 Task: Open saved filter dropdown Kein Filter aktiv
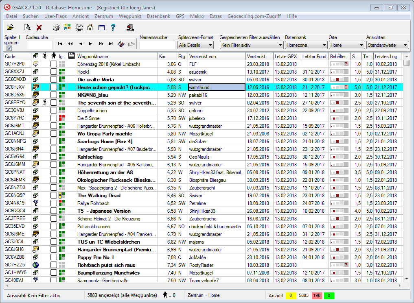(251, 45)
